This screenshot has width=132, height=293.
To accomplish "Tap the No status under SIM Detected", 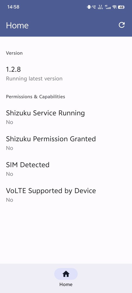I will point(9,174).
